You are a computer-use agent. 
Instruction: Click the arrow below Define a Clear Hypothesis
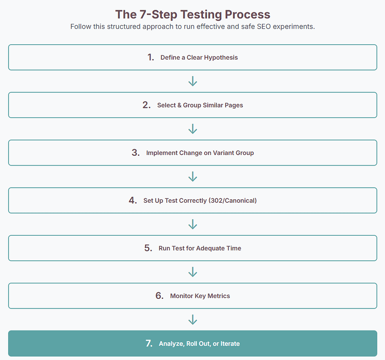(x=192, y=81)
